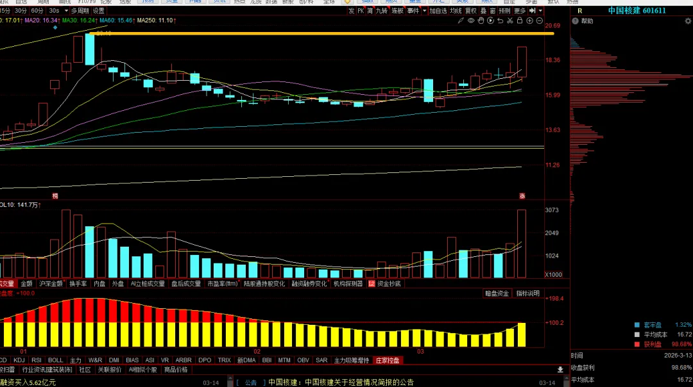The image size is (693, 387).
Task: Select the 新DMA indicator tab
Action: coord(246,361)
